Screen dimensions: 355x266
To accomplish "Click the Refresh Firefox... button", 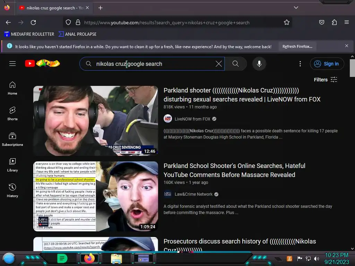I will click(297, 47).
